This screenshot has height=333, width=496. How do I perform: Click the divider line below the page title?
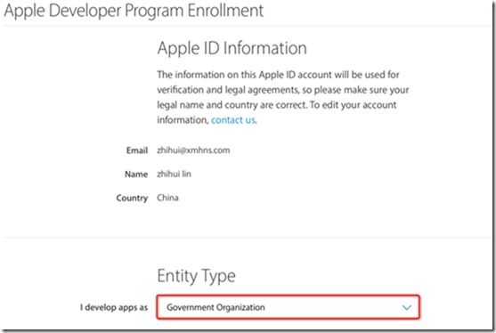tap(247, 25)
